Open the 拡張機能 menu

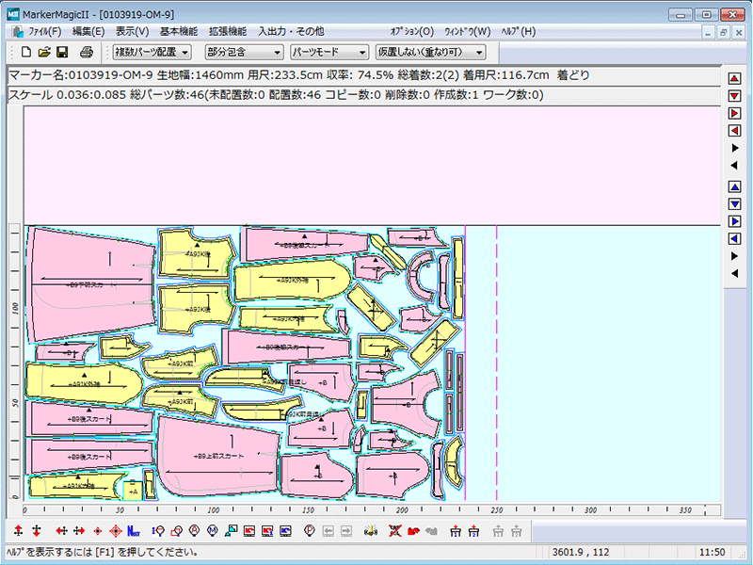click(228, 31)
